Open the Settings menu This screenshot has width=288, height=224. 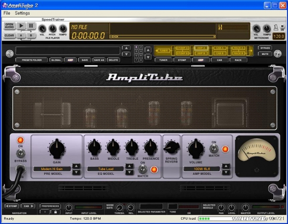(x=22, y=13)
